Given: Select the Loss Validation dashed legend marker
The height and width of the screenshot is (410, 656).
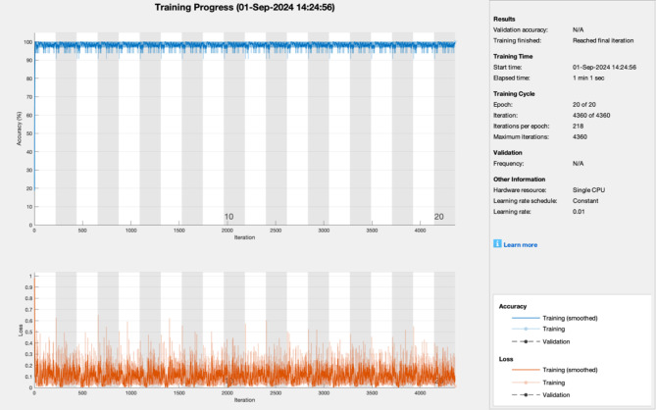Looking at the screenshot, I should 526,394.
